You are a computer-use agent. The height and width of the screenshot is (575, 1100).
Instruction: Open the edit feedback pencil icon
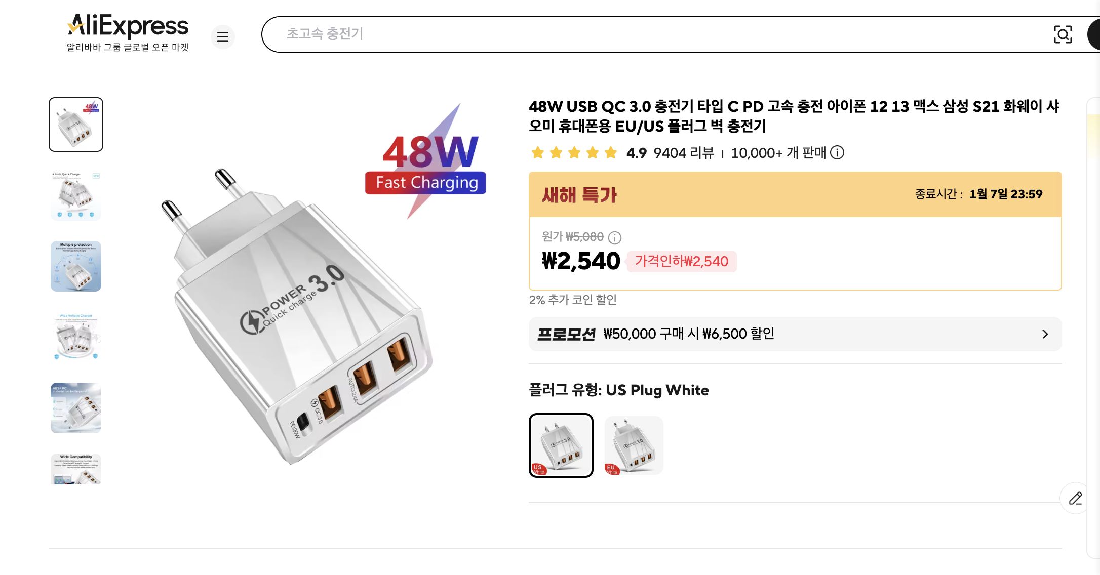pyautogui.click(x=1075, y=498)
